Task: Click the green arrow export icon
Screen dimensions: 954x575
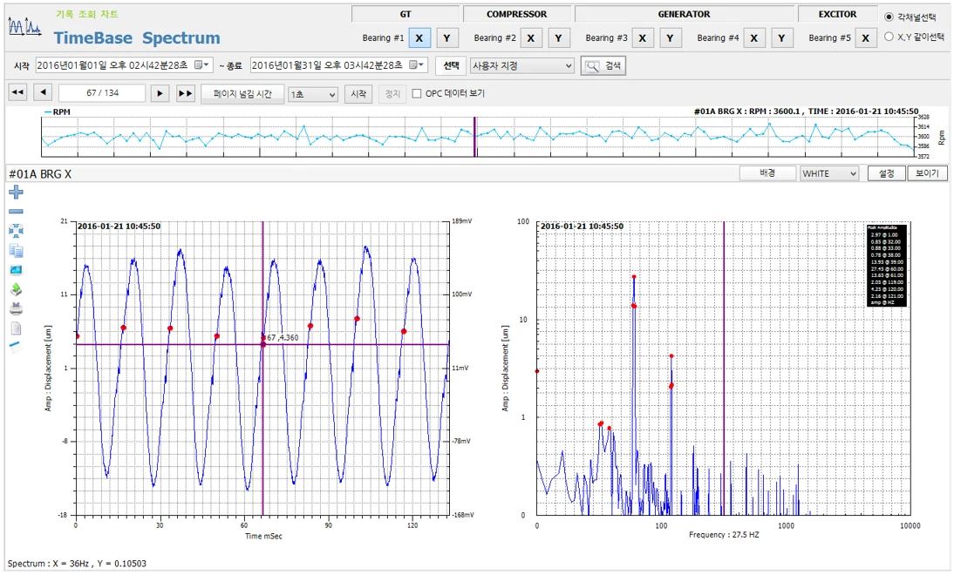Action: [17, 289]
